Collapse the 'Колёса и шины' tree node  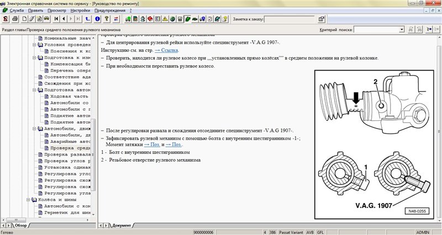tap(28, 200)
